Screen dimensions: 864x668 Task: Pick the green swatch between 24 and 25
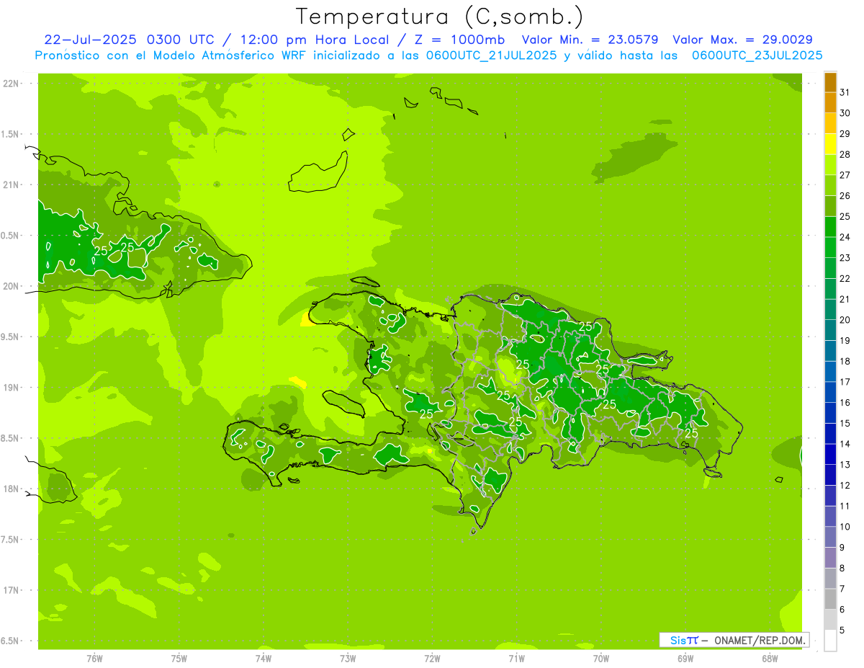830,227
